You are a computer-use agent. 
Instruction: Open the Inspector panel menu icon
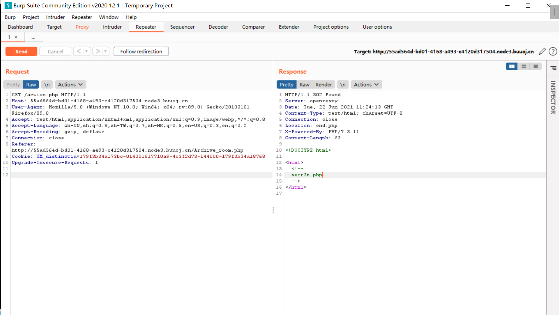(553, 68)
